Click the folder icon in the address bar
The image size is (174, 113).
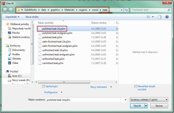pos(19,10)
